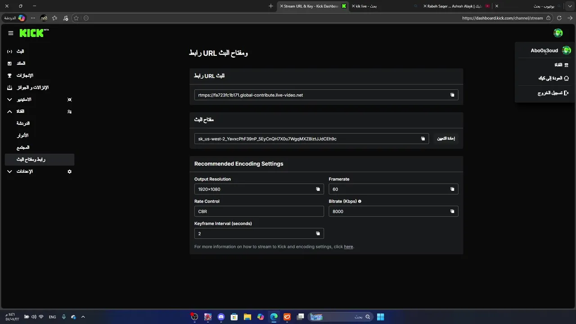Screen dimensions: 576x324
Task: Open Microsoft Store from the taskbar
Action: tap(234, 317)
